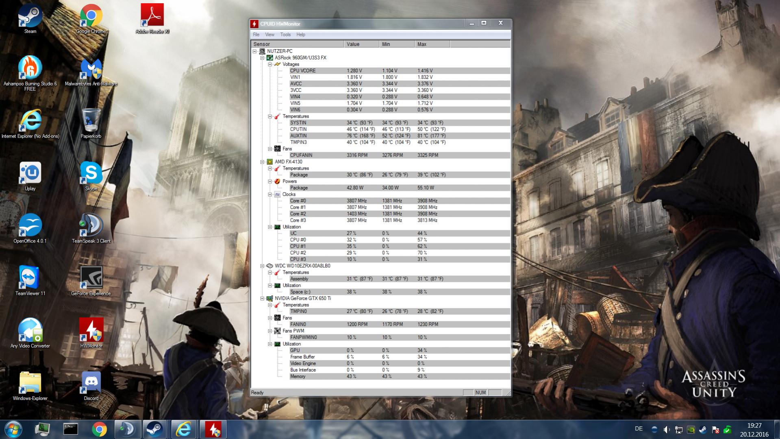The height and width of the screenshot is (439, 780).
Task: Select the Skype desktop icon
Action: 91,176
